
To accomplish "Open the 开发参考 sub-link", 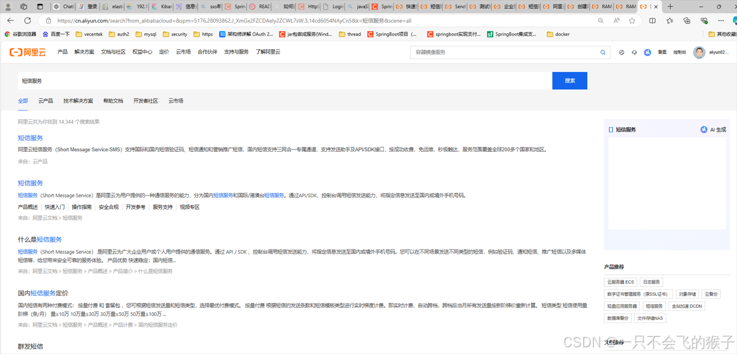I will pyautogui.click(x=136, y=207).
